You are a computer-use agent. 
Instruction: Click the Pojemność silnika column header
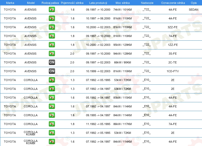(x=72, y=3)
